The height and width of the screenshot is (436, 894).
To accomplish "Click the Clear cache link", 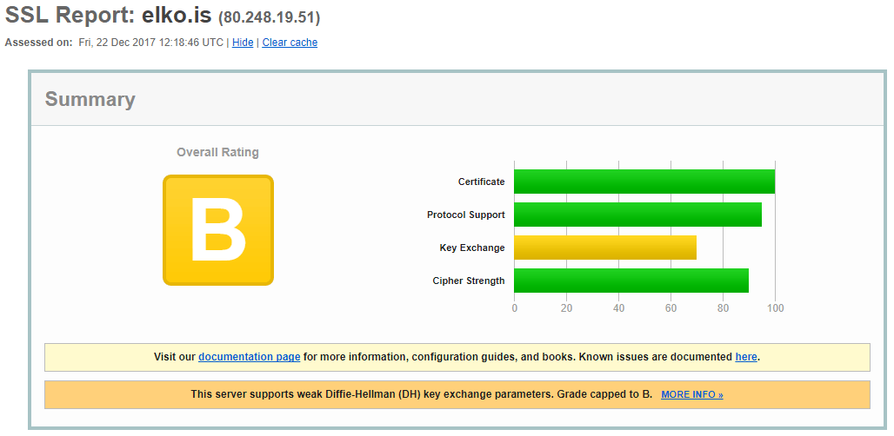I will tap(290, 43).
